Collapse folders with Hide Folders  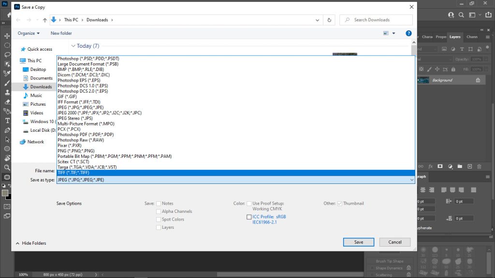click(31, 243)
